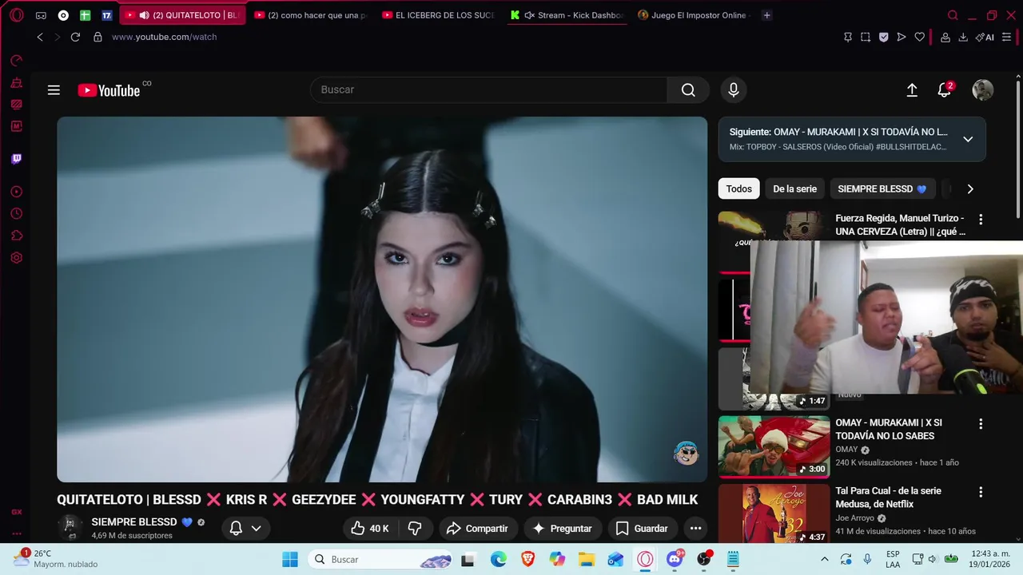Open the history clock icon in sidebar
The width and height of the screenshot is (1023, 575).
tap(16, 214)
